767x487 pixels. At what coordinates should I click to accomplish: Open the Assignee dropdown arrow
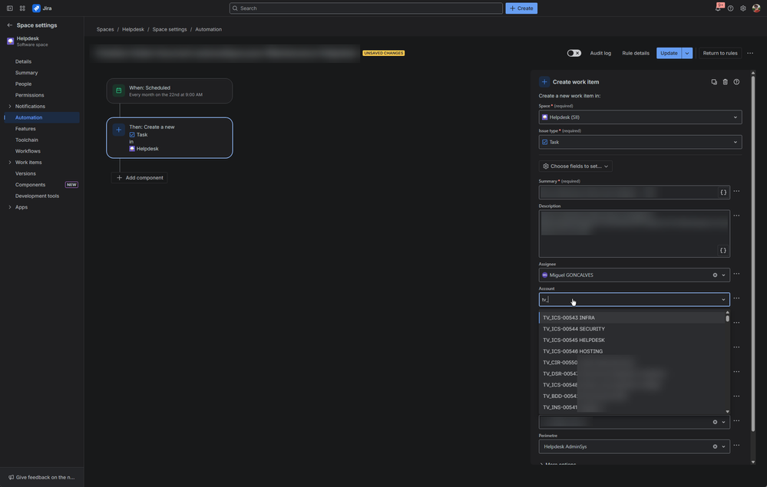[724, 275]
